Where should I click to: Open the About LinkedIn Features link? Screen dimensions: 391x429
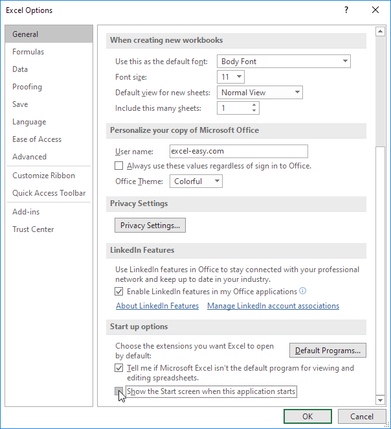point(157,306)
